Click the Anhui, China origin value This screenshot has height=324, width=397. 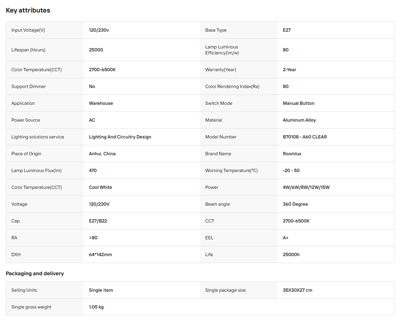(x=102, y=154)
